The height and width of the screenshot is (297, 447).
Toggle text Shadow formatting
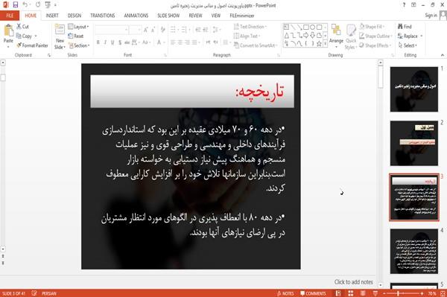120,42
